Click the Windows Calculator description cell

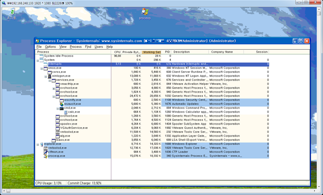click(190, 112)
